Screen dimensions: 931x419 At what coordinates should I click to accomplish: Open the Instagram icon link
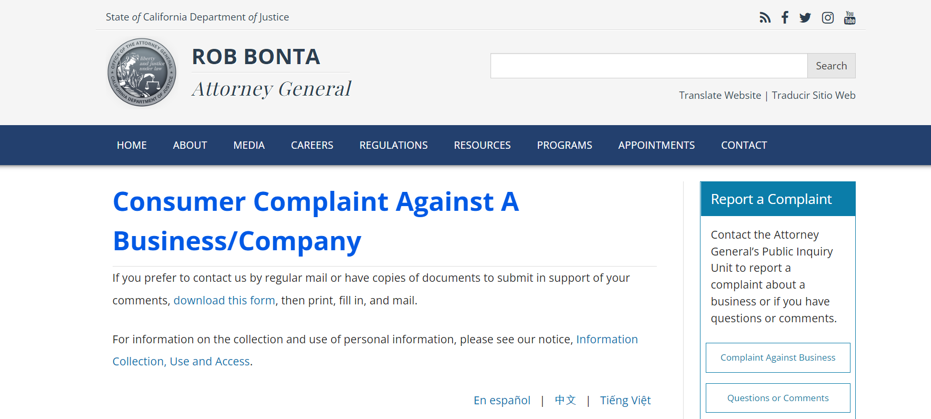tap(827, 18)
